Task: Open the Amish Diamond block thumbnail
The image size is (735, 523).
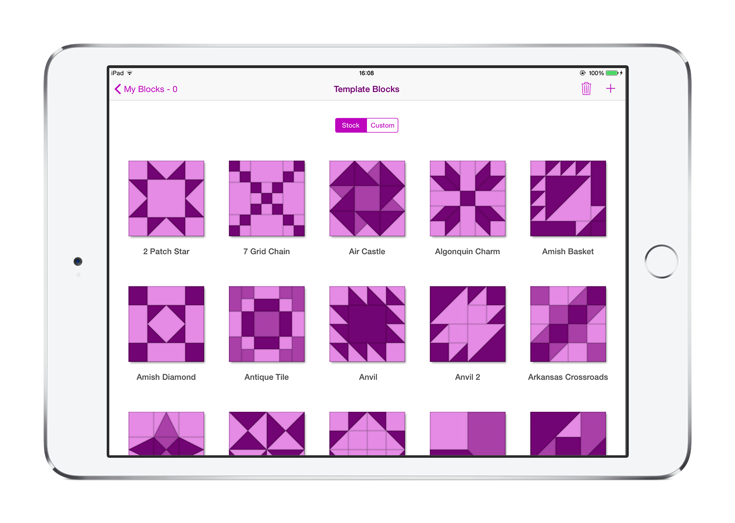Action: pos(166,324)
